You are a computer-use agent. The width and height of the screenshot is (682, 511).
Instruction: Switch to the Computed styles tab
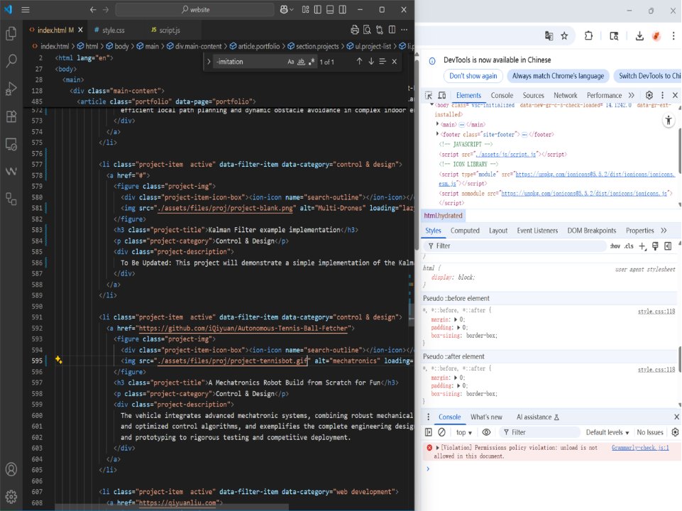pyautogui.click(x=465, y=231)
